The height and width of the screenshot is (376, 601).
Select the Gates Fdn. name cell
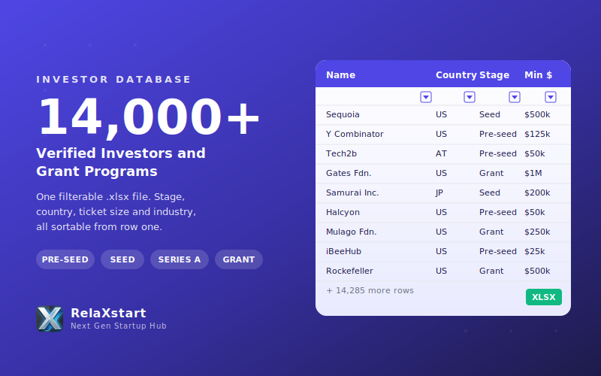tap(349, 173)
